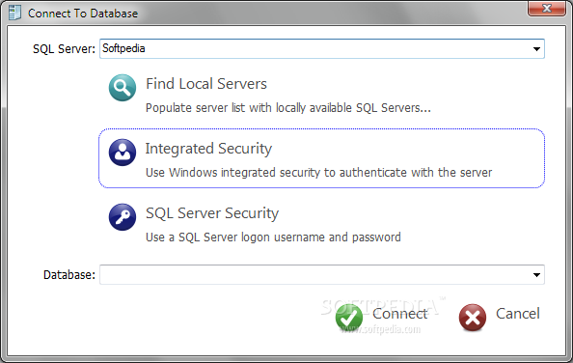Click the Cancel button label
573x363 pixels.
(x=518, y=314)
